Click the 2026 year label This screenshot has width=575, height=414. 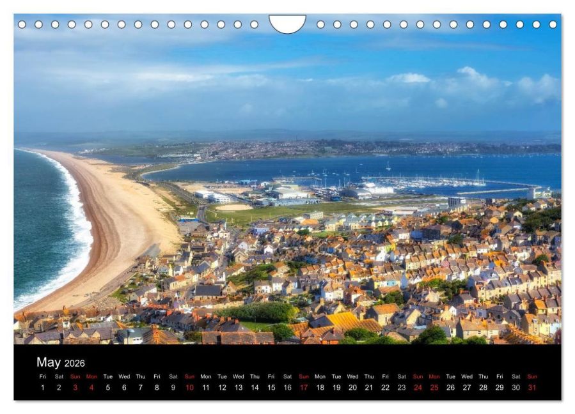pyautogui.click(x=74, y=364)
